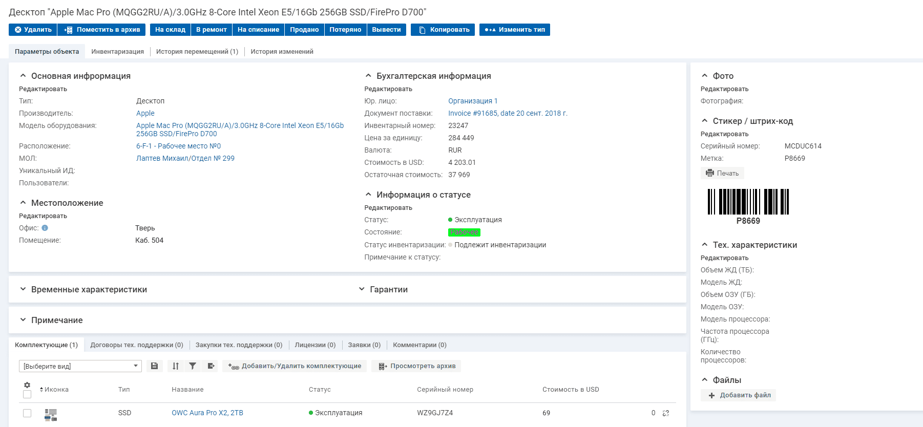Screen dimensions: 923x427
Task: Tick the select-all checkbox in table header
Action: pos(27,394)
